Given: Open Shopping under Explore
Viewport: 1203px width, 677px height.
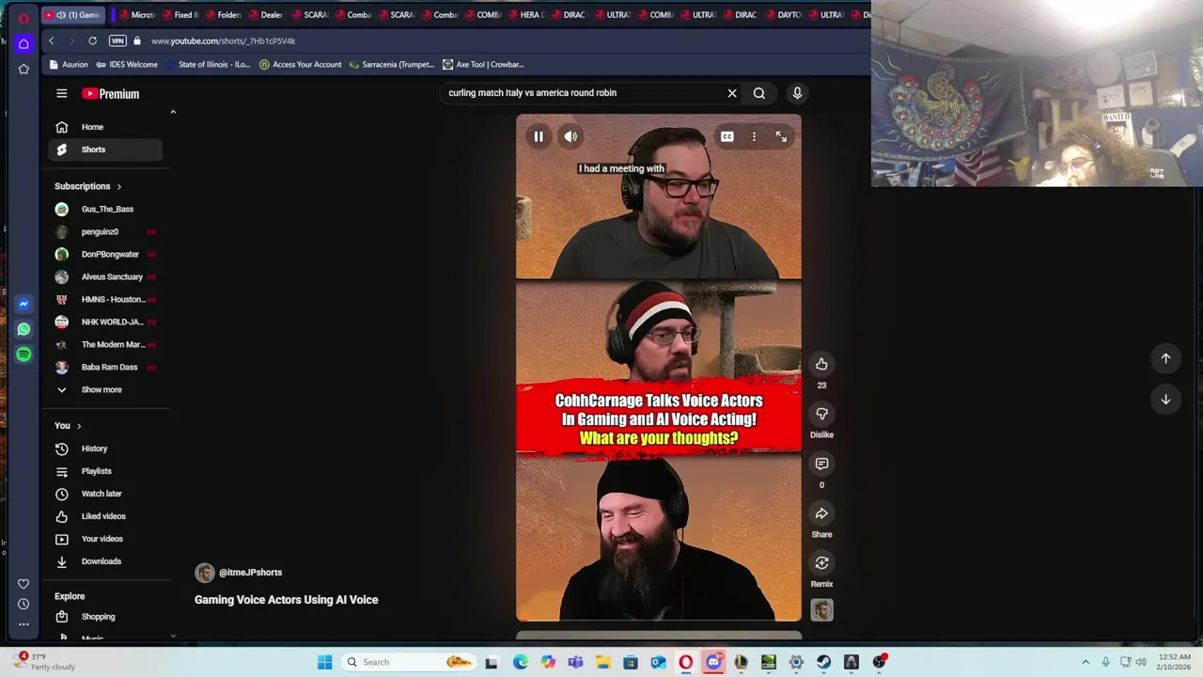Looking at the screenshot, I should [105, 617].
